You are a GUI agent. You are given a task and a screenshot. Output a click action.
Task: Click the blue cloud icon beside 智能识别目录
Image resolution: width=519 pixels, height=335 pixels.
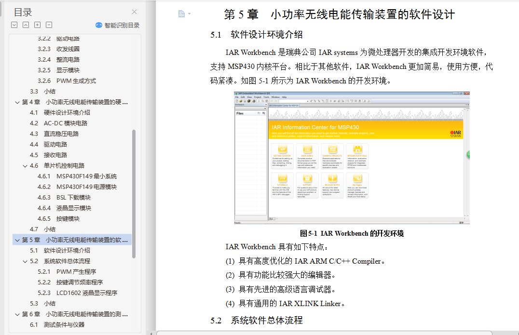click(x=98, y=25)
